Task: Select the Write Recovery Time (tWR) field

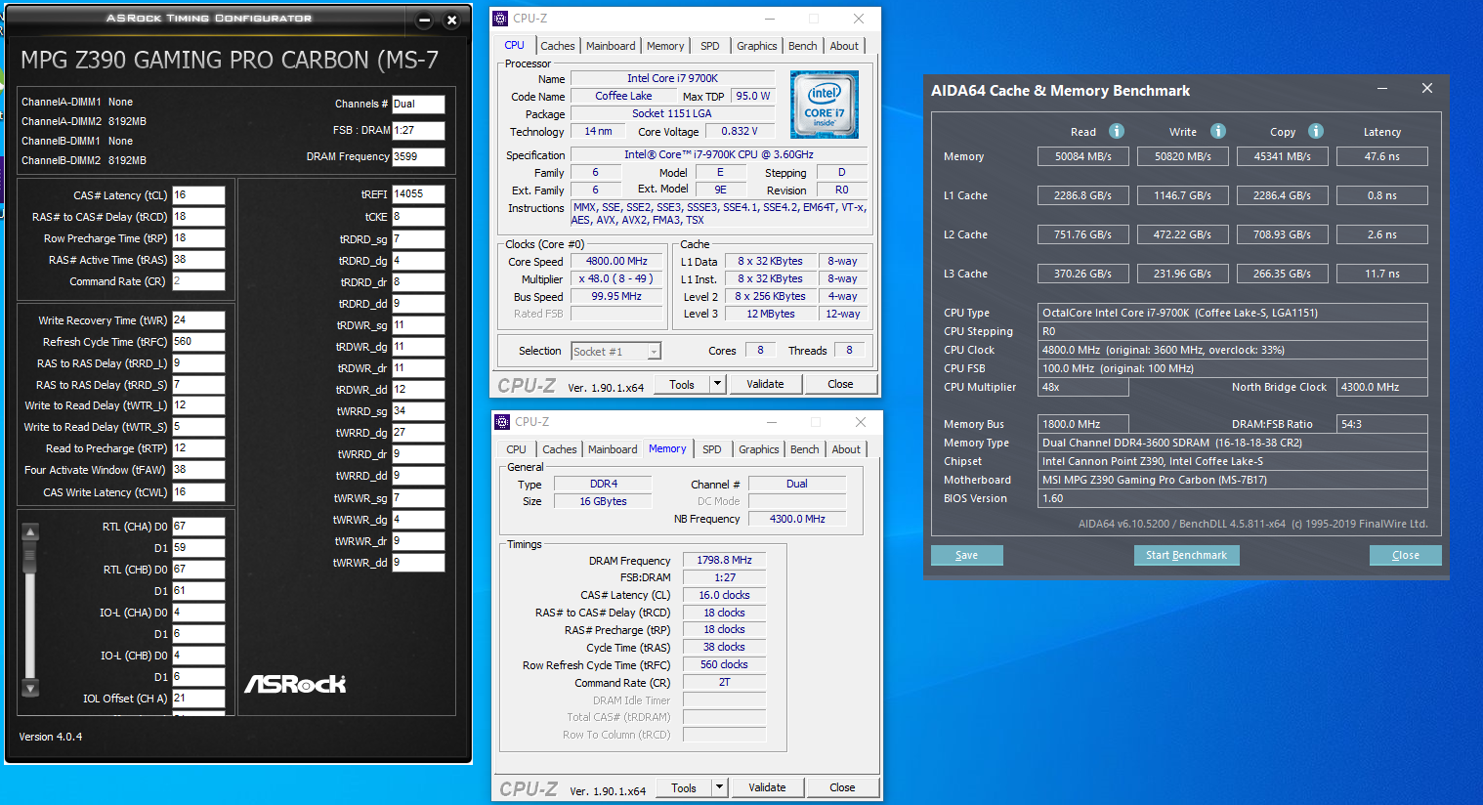Action: 198,320
